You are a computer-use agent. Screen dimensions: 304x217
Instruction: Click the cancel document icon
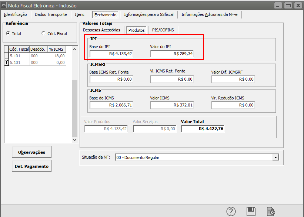pos(271,211)
